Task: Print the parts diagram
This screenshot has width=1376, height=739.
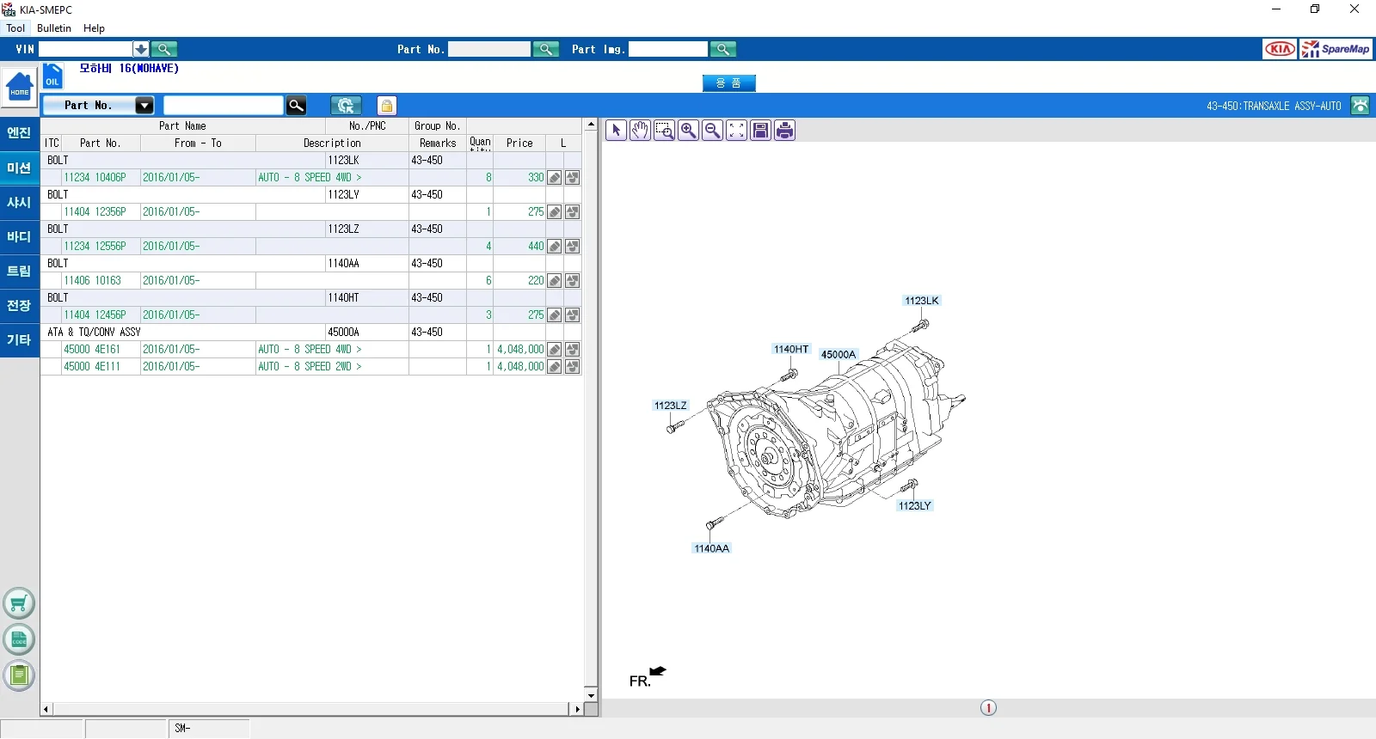Action: (x=784, y=130)
